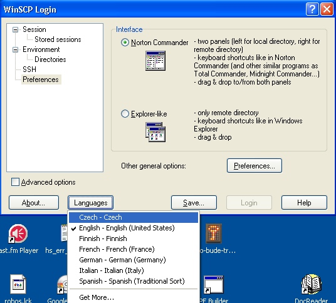Select Directories tree item

pyautogui.click(x=50, y=59)
